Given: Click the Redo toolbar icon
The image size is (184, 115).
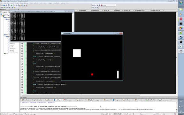Looking at the screenshot, I should (14, 5).
